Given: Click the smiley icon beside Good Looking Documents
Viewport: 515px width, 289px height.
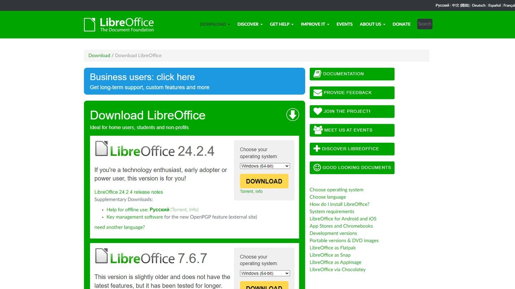Looking at the screenshot, I should 317,167.
